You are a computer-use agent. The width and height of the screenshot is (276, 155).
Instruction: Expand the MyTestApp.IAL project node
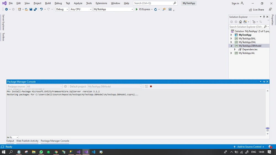click(x=231, y=53)
